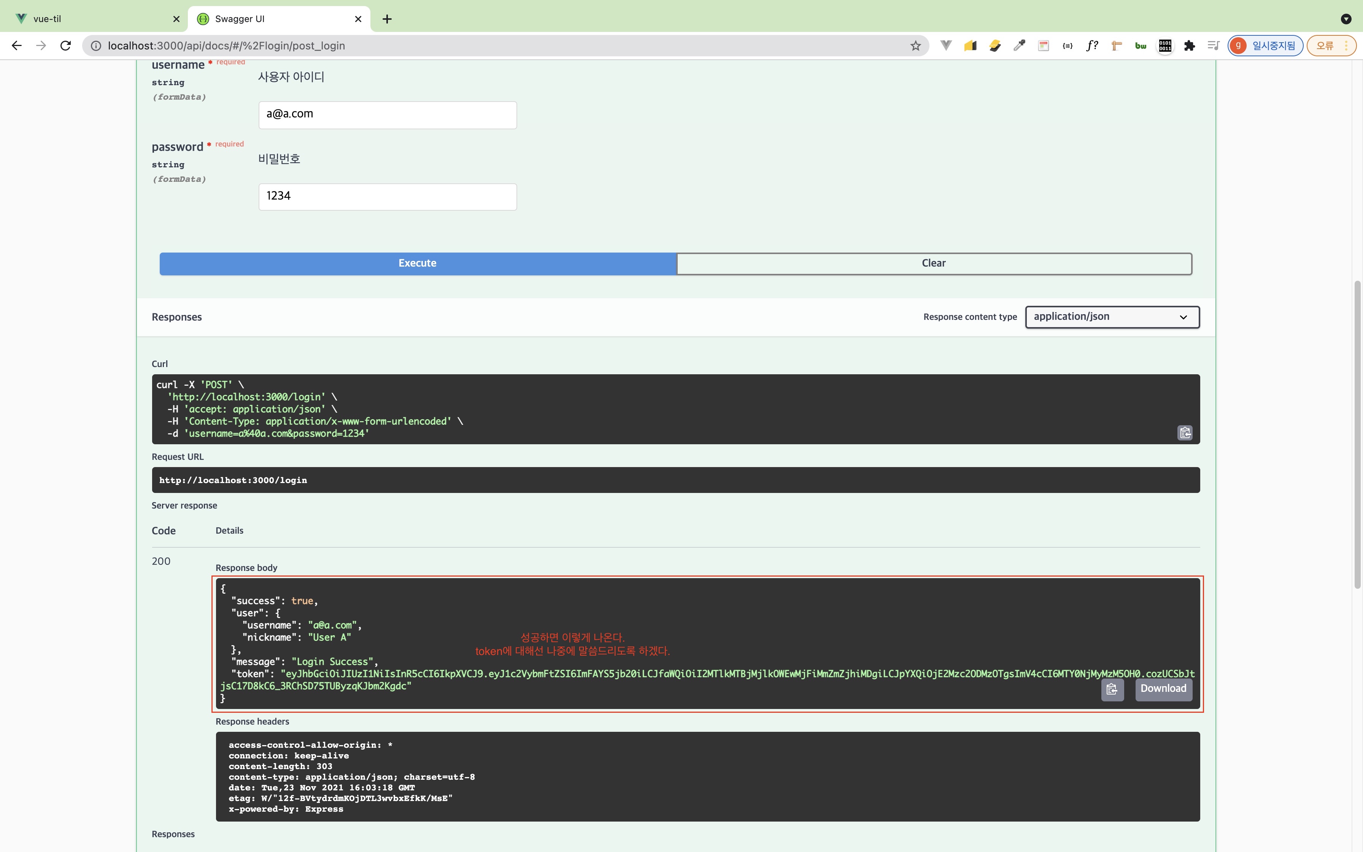1363x852 pixels.
Task: Open the media control music icon
Action: tap(1213, 46)
